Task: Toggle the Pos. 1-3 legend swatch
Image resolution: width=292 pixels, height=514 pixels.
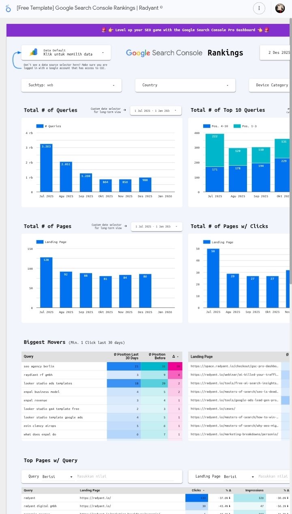Action: click(x=237, y=126)
